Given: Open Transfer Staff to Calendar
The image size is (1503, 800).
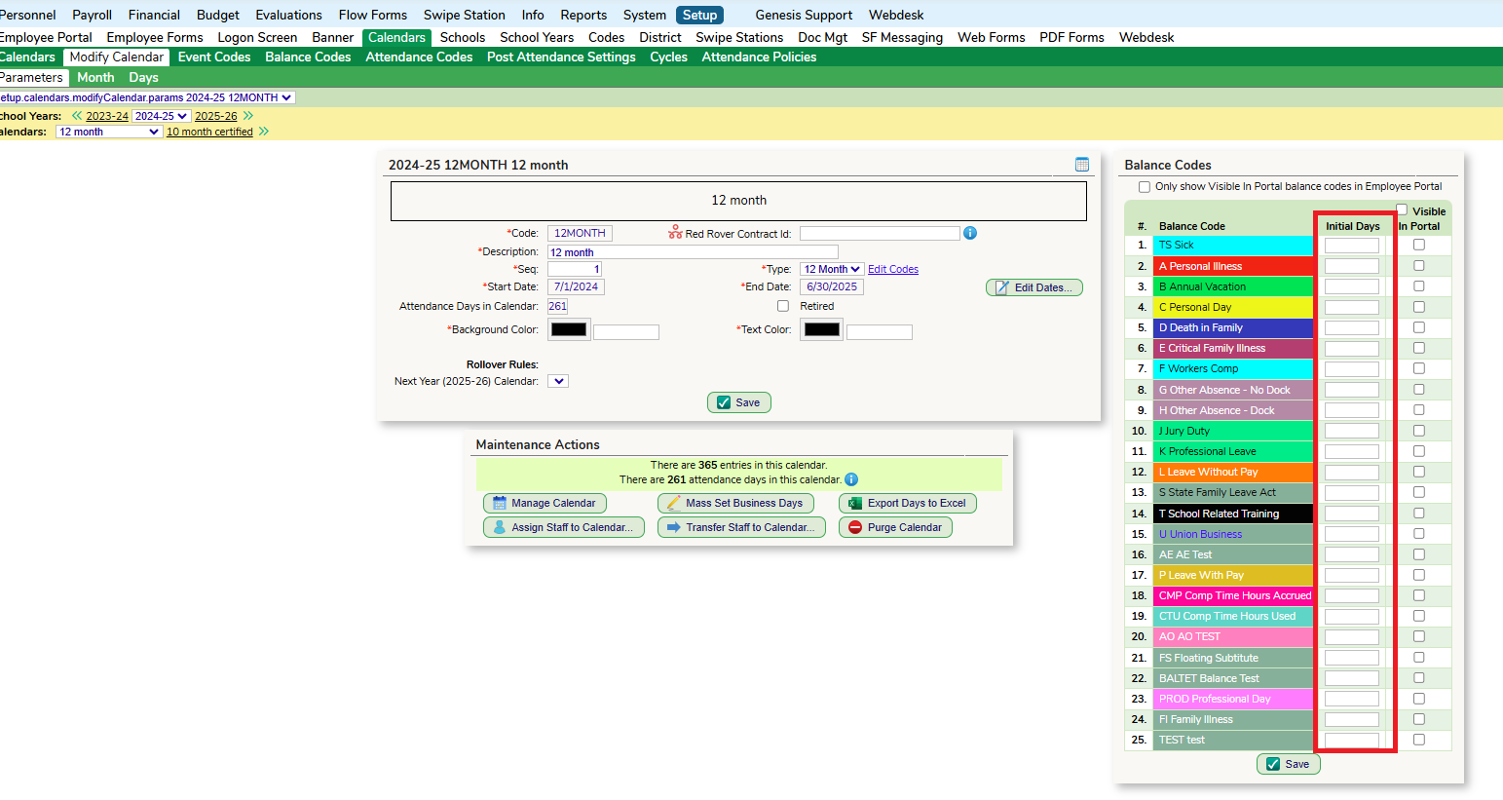Looking at the screenshot, I should point(741,527).
